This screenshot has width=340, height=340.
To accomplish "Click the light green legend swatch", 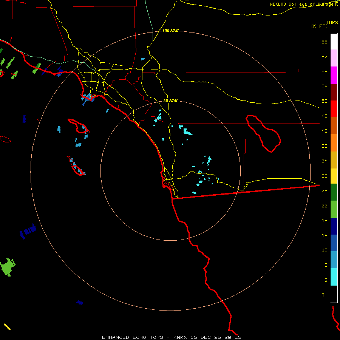I will 334,209.
